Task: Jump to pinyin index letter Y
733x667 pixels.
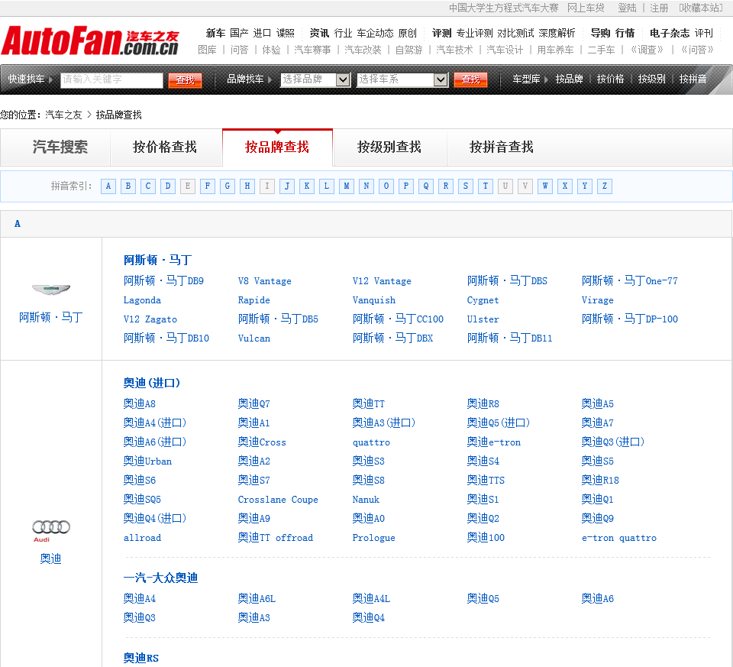Action: point(585,186)
